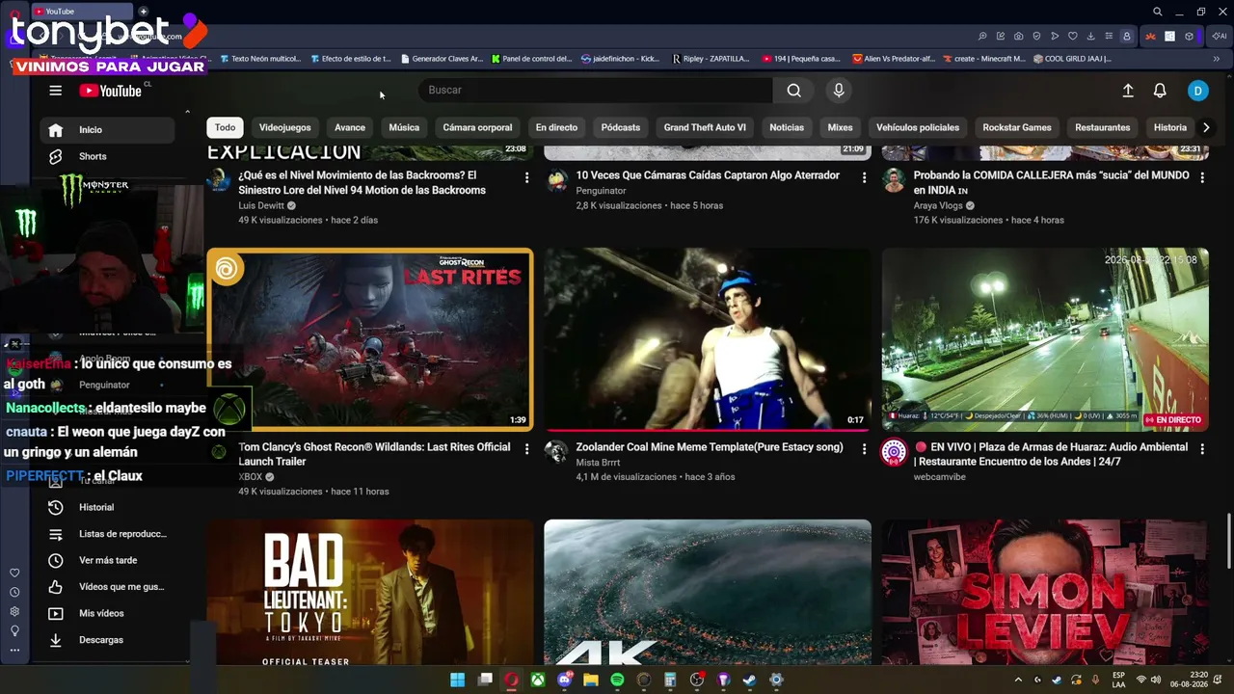Image resolution: width=1234 pixels, height=694 pixels.
Task: Open the Luis Dewitt channel link
Action: tap(261, 205)
